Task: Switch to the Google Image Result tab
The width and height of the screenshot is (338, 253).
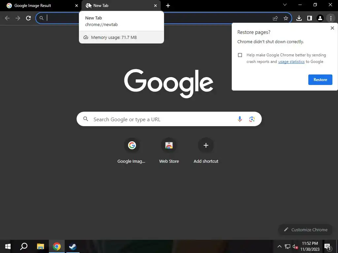Action: (41, 6)
